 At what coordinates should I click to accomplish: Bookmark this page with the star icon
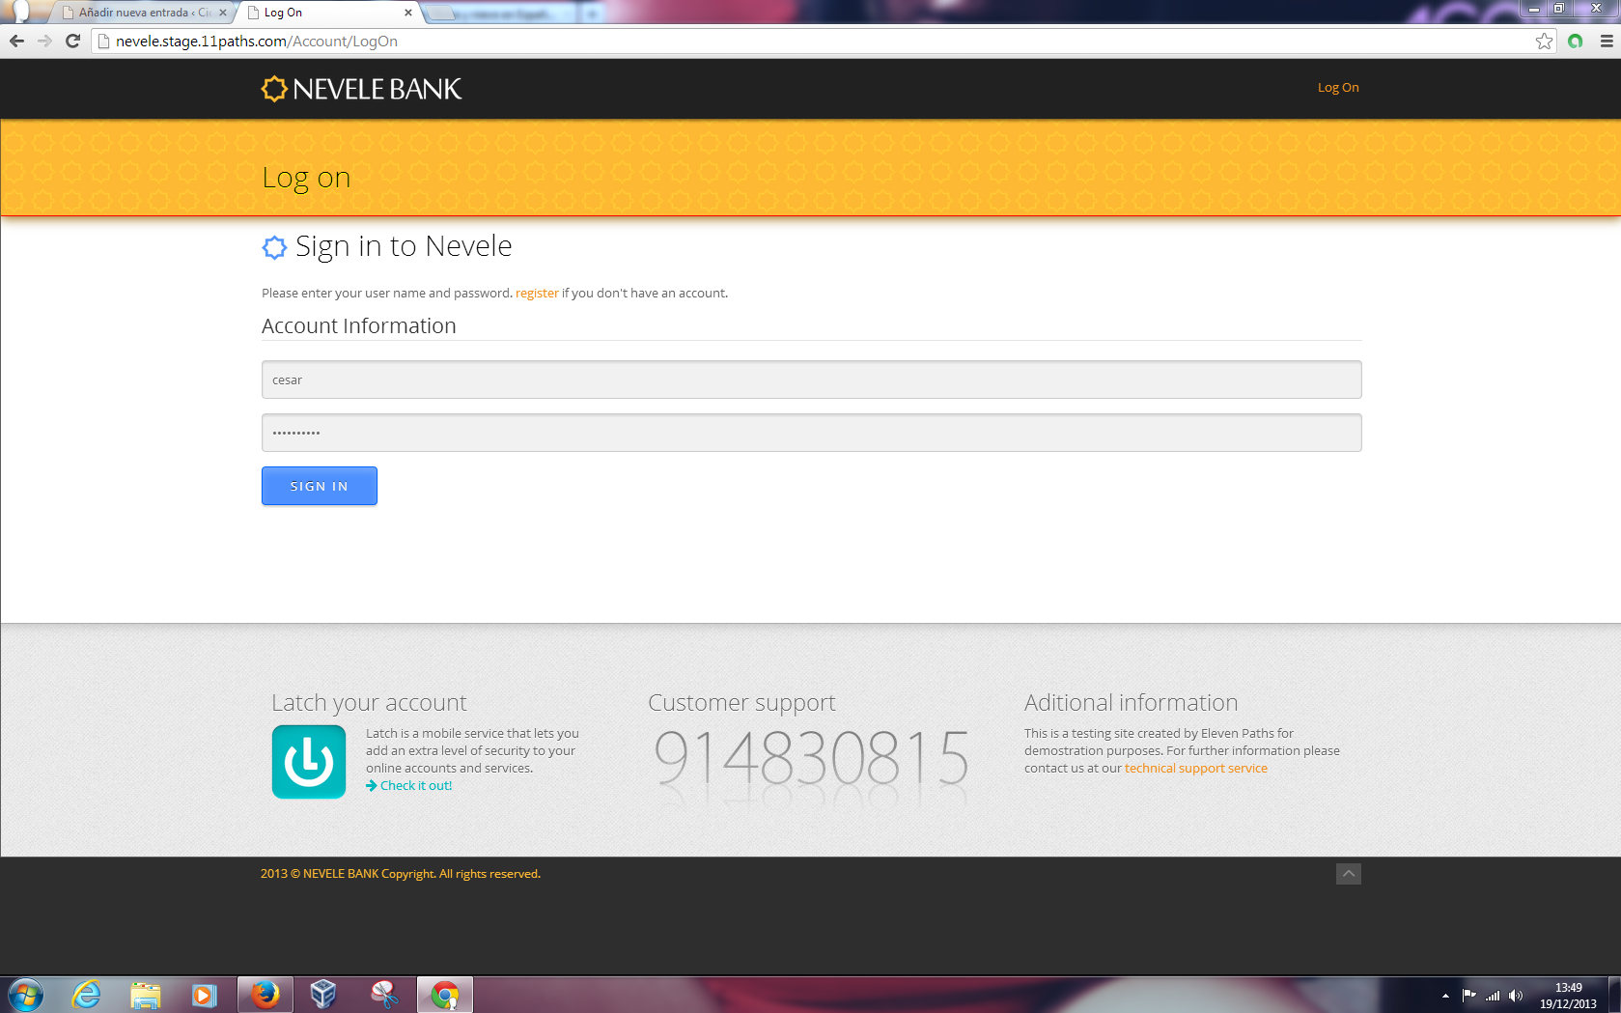point(1544,41)
